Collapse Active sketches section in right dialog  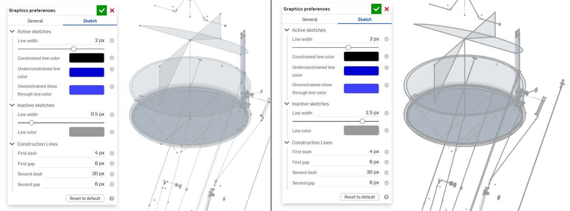287,30
